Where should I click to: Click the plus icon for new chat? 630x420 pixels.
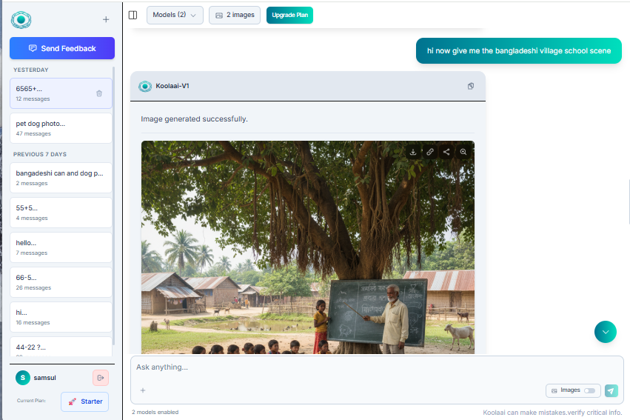105,19
